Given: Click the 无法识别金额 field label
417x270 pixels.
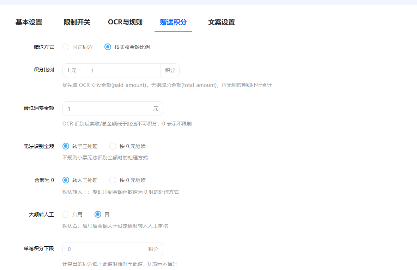Looking at the screenshot, I should click(x=39, y=146).
